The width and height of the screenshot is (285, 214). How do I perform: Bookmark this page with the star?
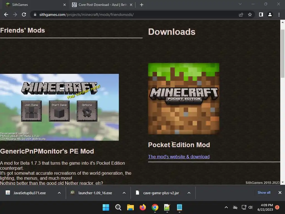coord(250,14)
